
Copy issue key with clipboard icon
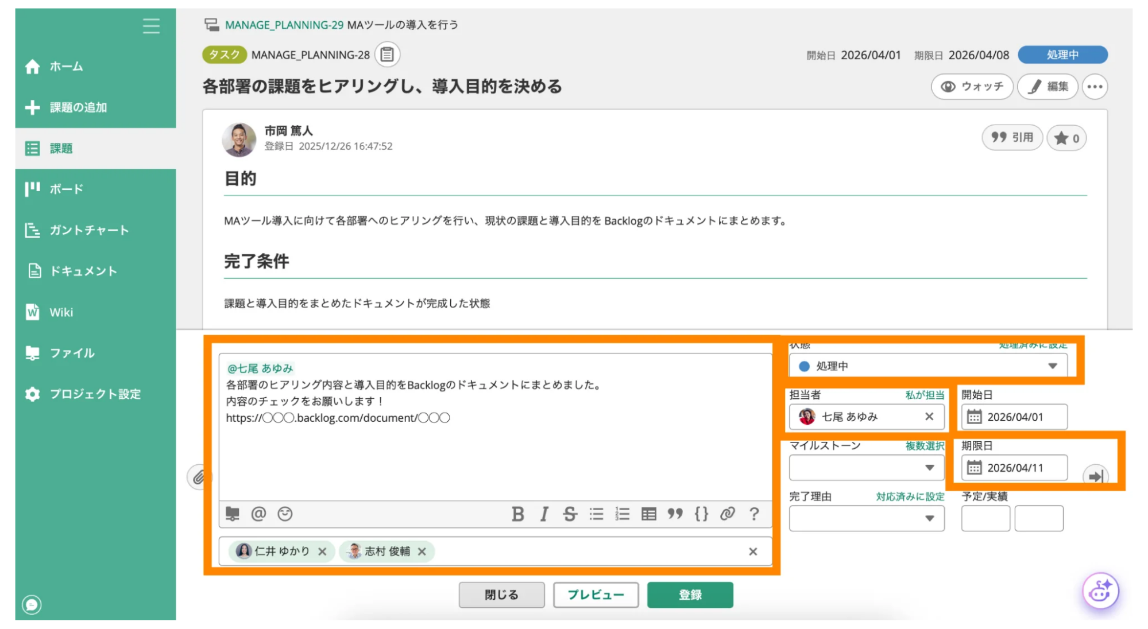point(387,55)
